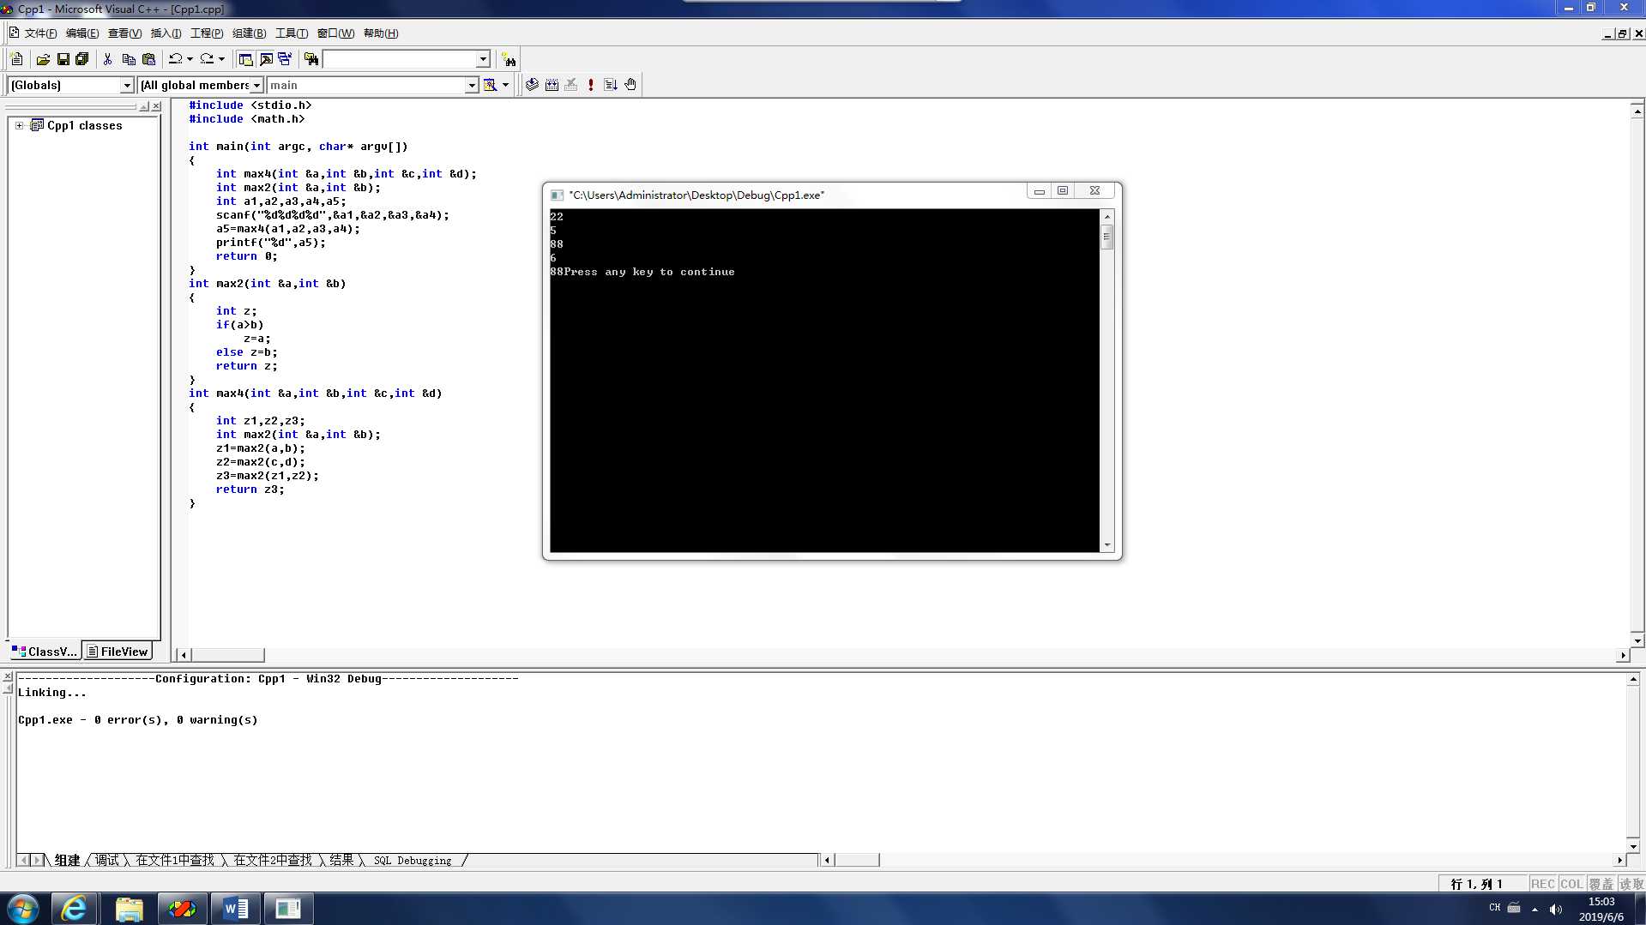Image resolution: width=1646 pixels, height=925 pixels.
Task: Select the Cpp1 classes tree item
Action: pos(84,125)
